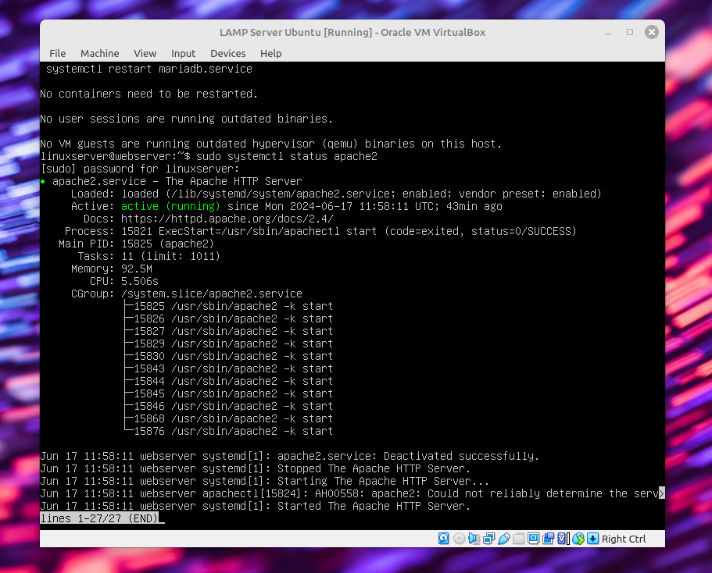712x573 pixels.
Task: Click the truncated-line arrow marker at right edge
Action: pyautogui.click(x=662, y=493)
